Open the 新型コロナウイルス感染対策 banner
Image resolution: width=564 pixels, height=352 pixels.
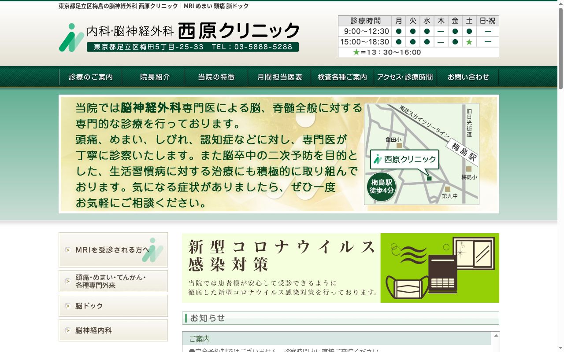341,268
